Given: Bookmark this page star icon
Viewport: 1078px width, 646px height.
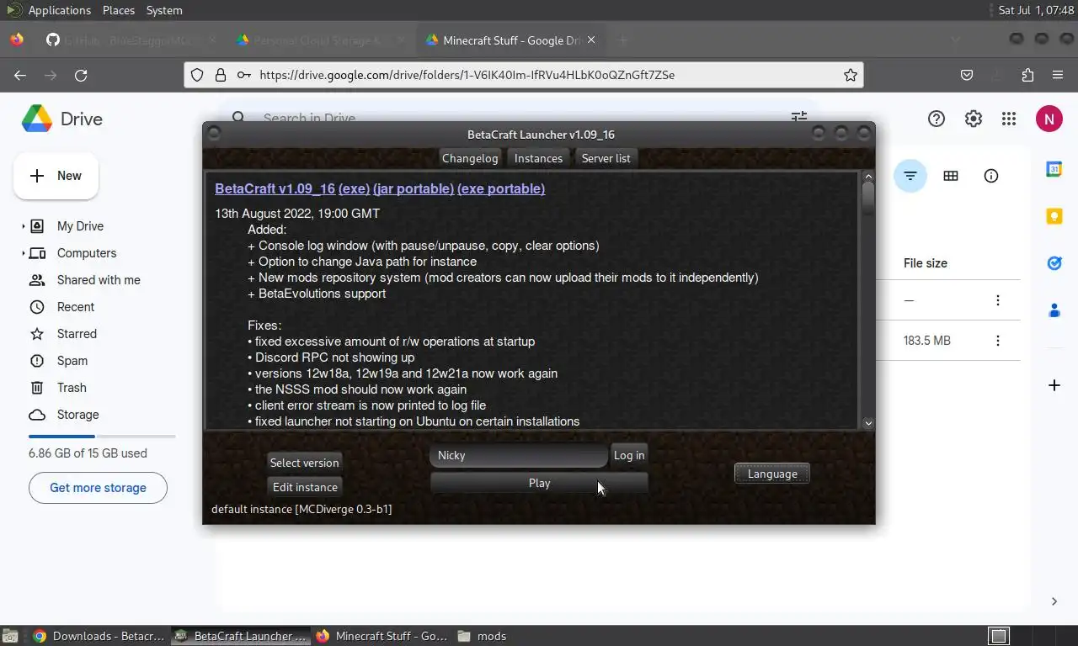Looking at the screenshot, I should (851, 75).
